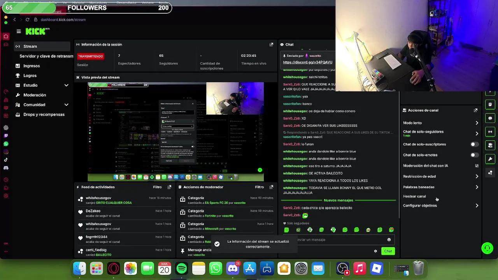
Task: Toggle Chat de solo-suscriptores switch
Action: point(474,144)
